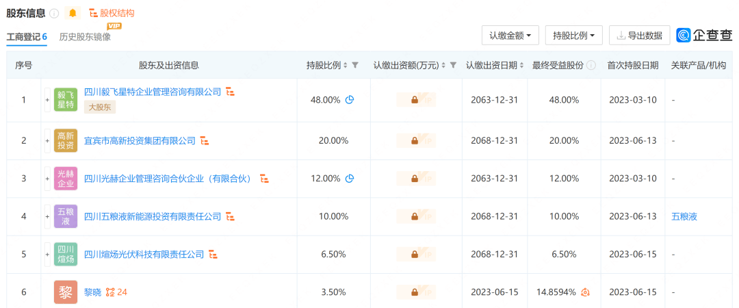This screenshot has height=308, width=739.
Task: Click the pie chart icon beside 48.00%
Action: [x=350, y=100]
